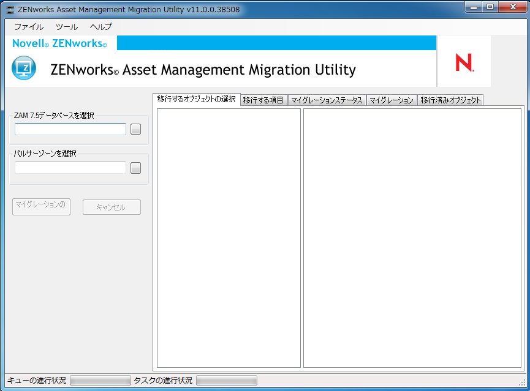Open the ファイル menu
Image resolution: width=530 pixels, height=391 pixels.
tap(29, 27)
